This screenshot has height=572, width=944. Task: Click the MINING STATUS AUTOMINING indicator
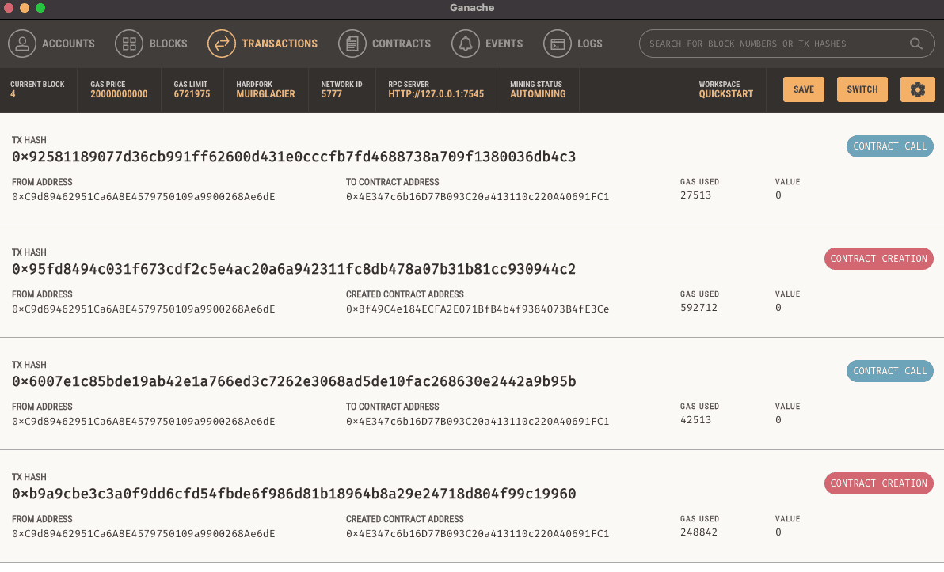[538, 89]
